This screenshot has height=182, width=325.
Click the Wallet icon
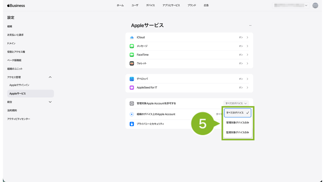132,63
